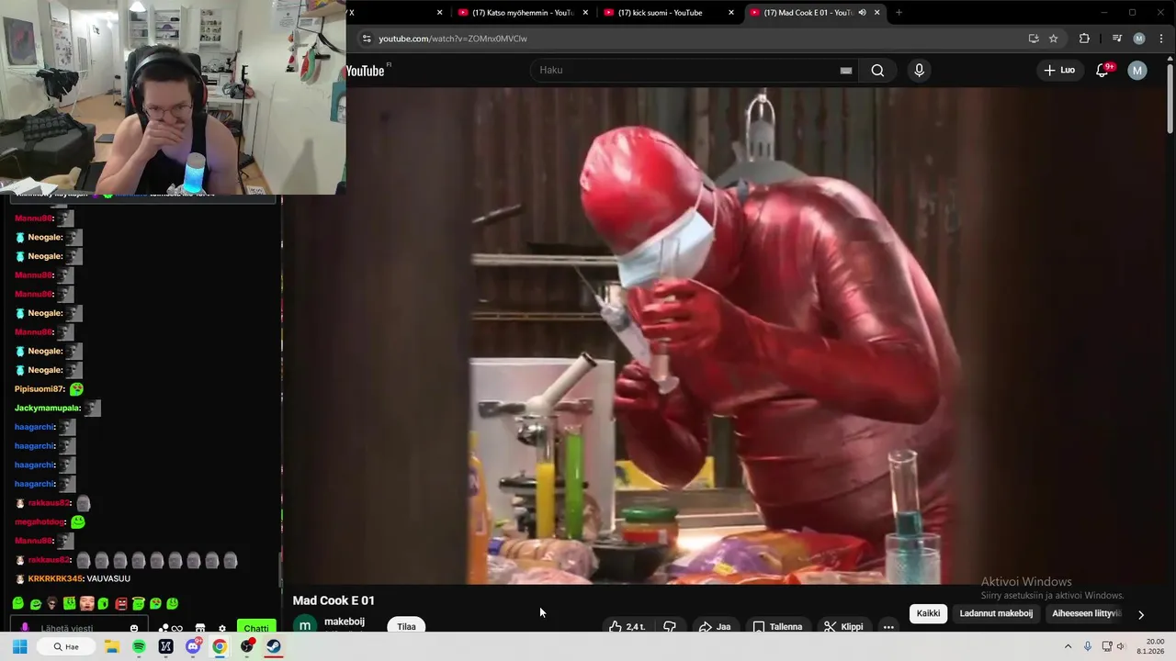Open the on-screen keyboard in search box
Screen dimensions: 1176x661
(x=846, y=71)
